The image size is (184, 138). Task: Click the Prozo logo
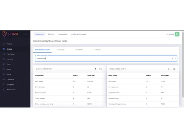10,34
